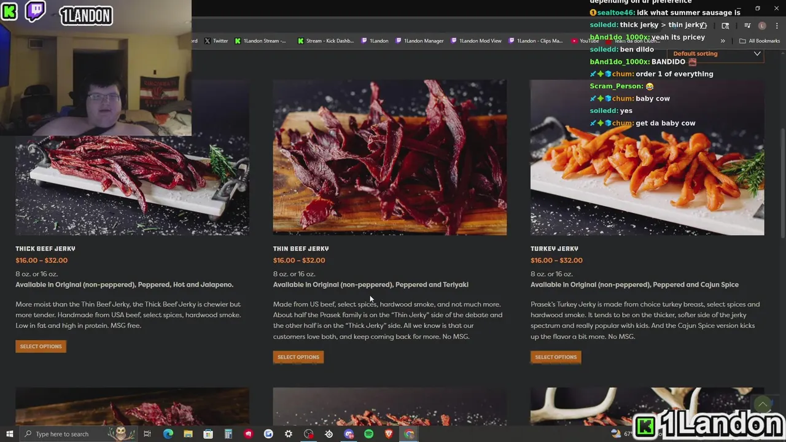This screenshot has height=442, width=786.
Task: Open Calculator from the taskbar
Action: (x=228, y=434)
